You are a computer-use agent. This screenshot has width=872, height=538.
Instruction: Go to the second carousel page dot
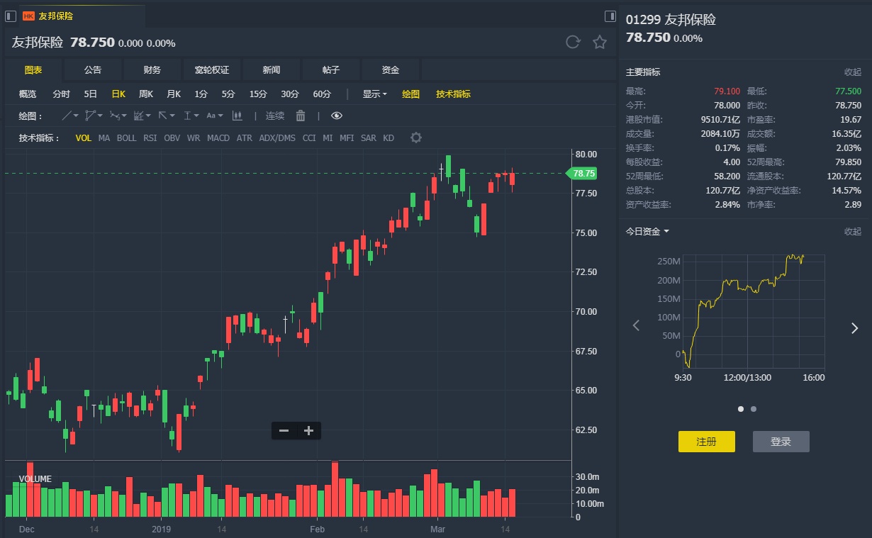point(754,409)
